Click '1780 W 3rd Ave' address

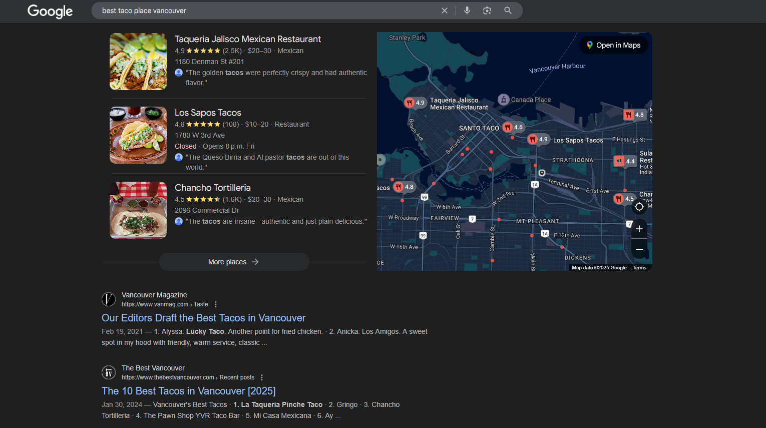200,135
